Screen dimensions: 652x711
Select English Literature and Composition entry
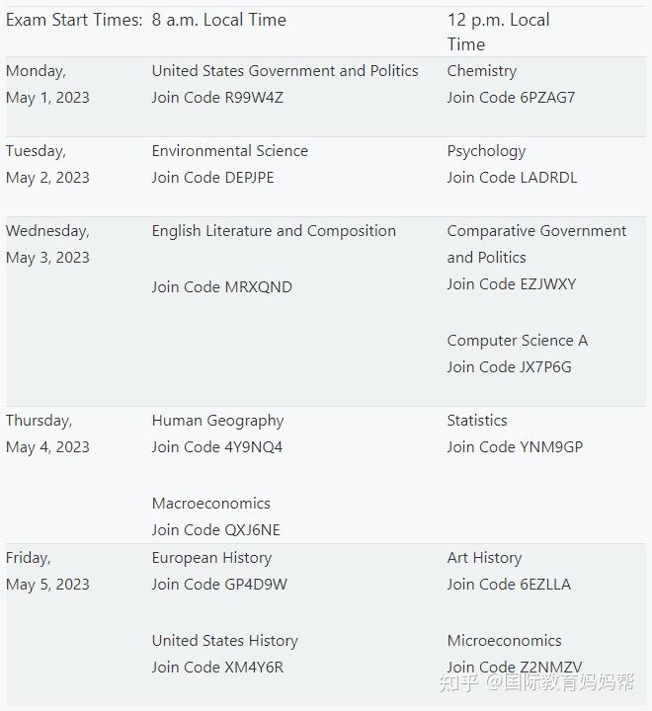[x=274, y=231]
